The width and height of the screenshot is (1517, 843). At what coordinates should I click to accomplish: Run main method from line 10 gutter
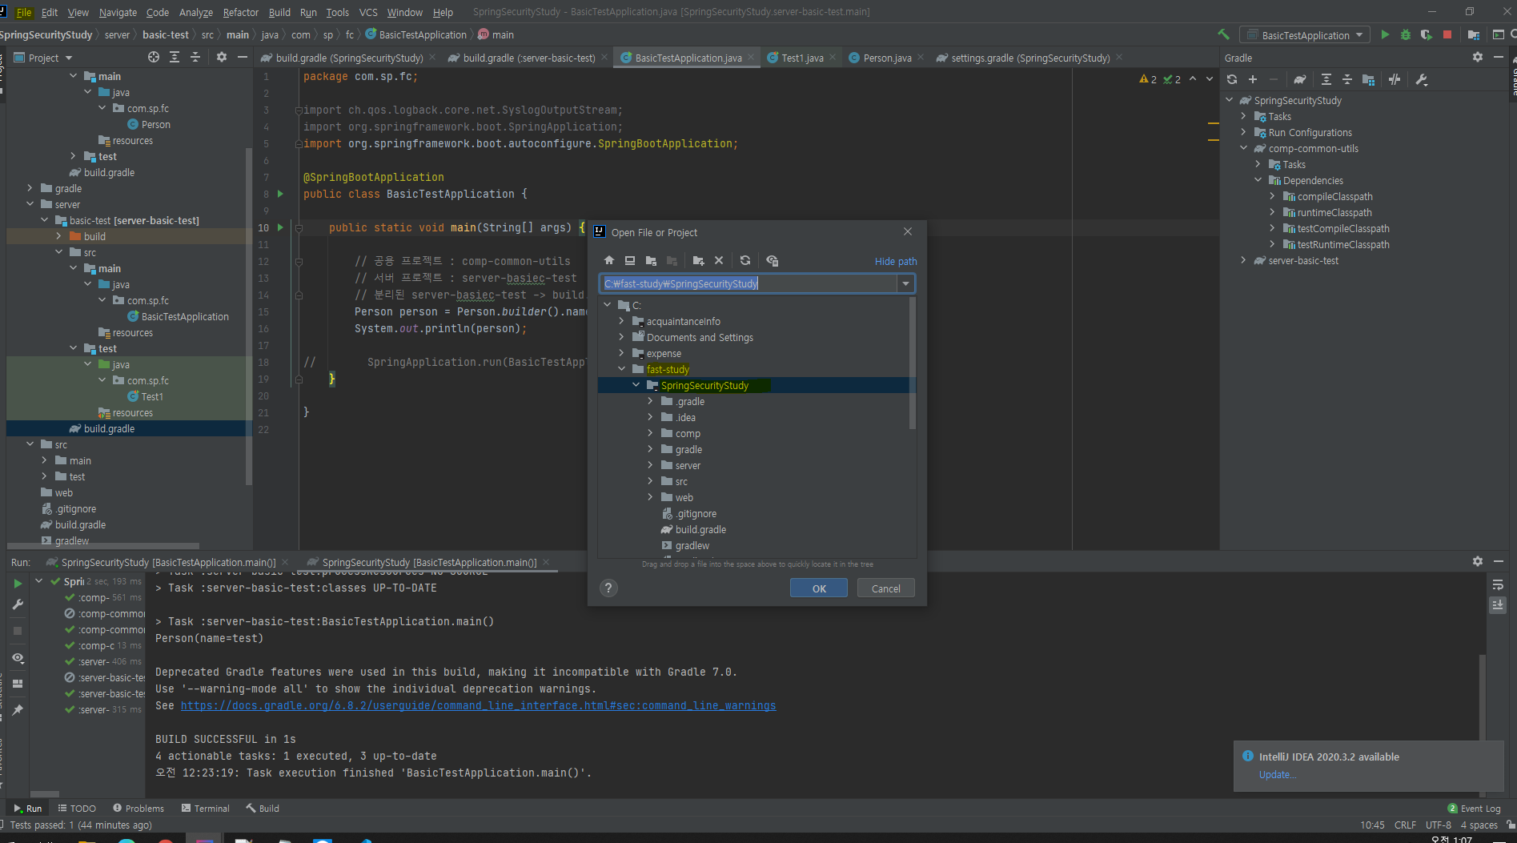[280, 227]
